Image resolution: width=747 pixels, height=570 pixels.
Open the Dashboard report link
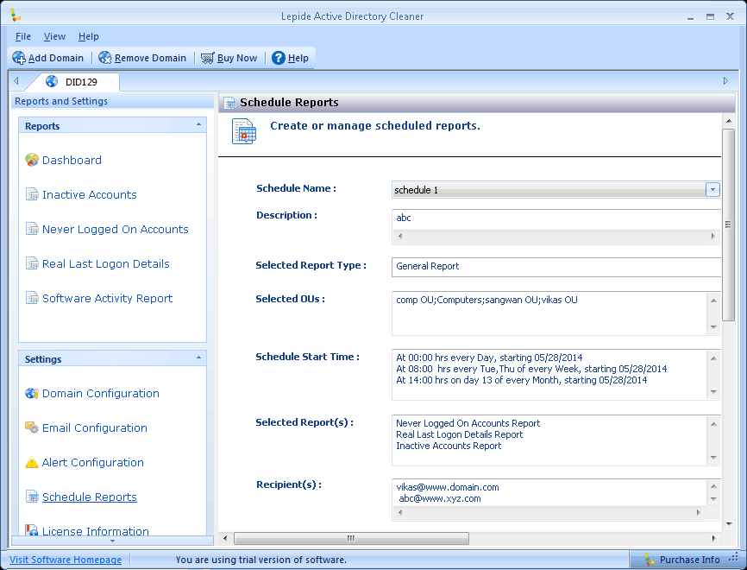click(72, 160)
